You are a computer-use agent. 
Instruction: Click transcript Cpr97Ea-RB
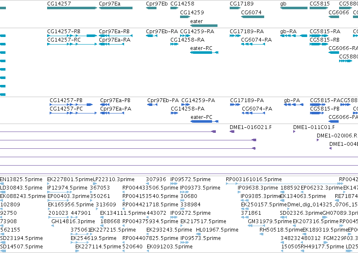tap(116, 36)
